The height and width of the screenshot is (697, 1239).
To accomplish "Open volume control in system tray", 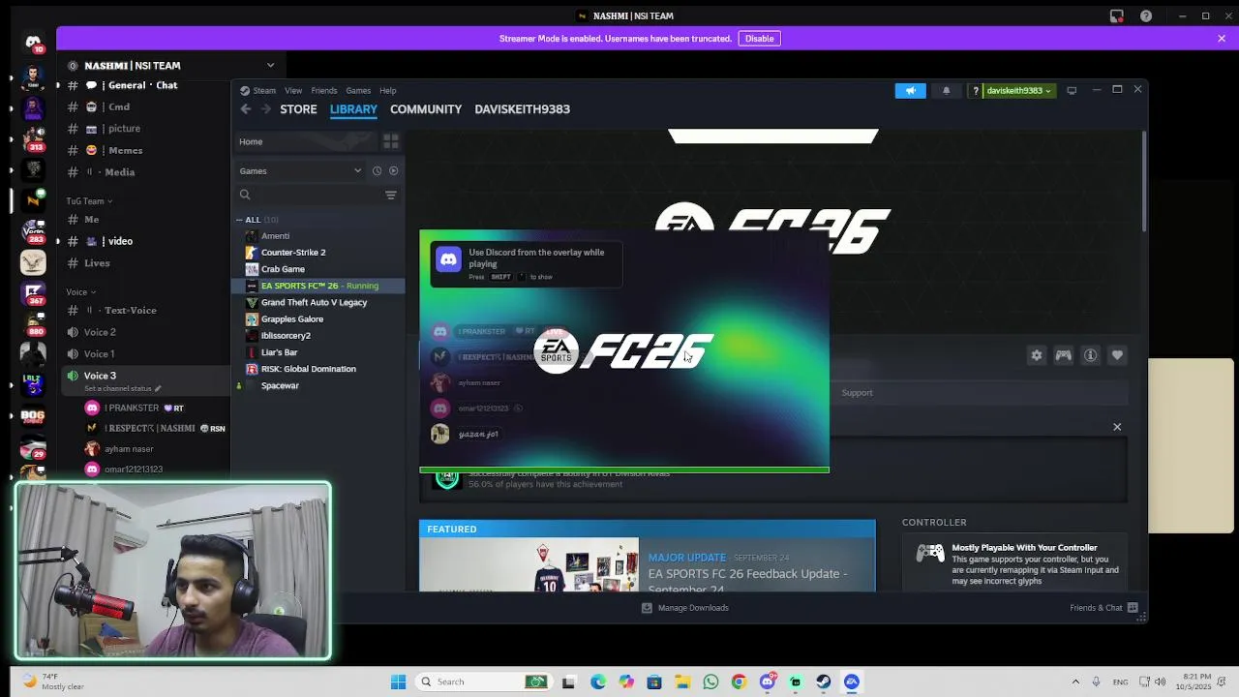I will 1161,682.
